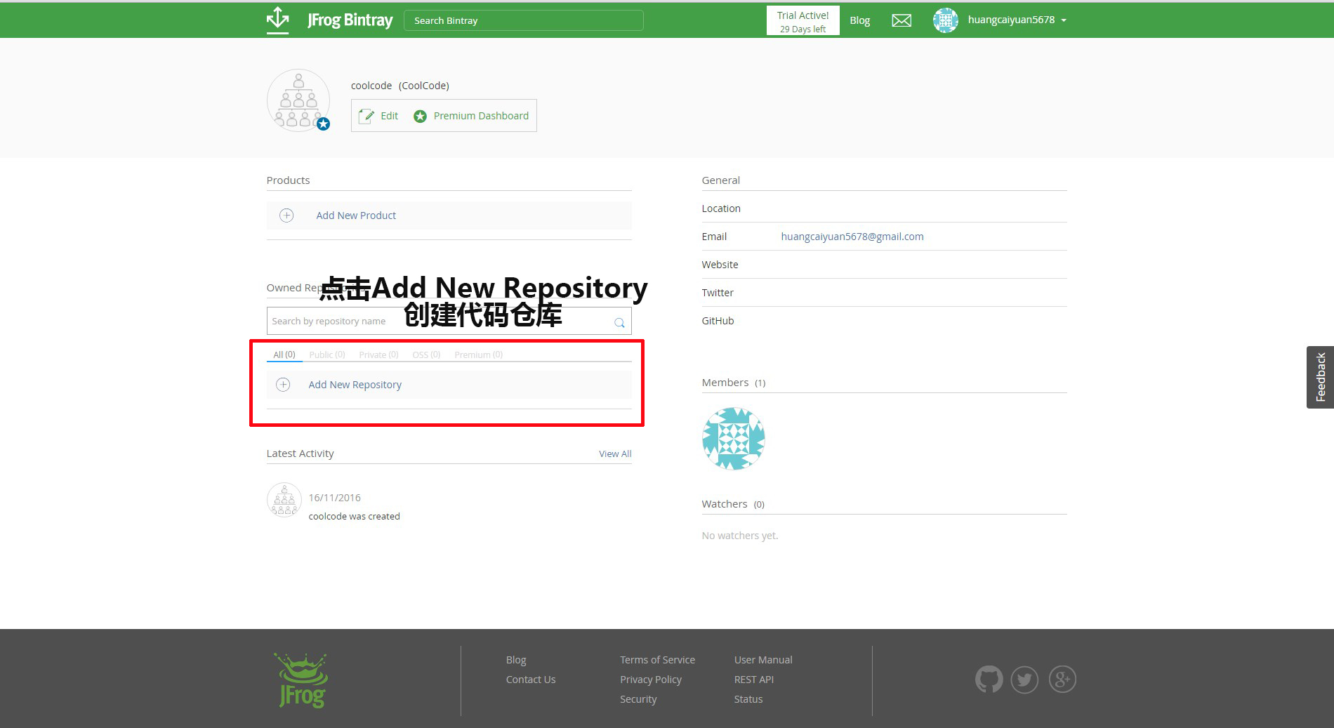This screenshot has height=728, width=1334.
Task: Open the REST API link
Action: click(x=754, y=680)
